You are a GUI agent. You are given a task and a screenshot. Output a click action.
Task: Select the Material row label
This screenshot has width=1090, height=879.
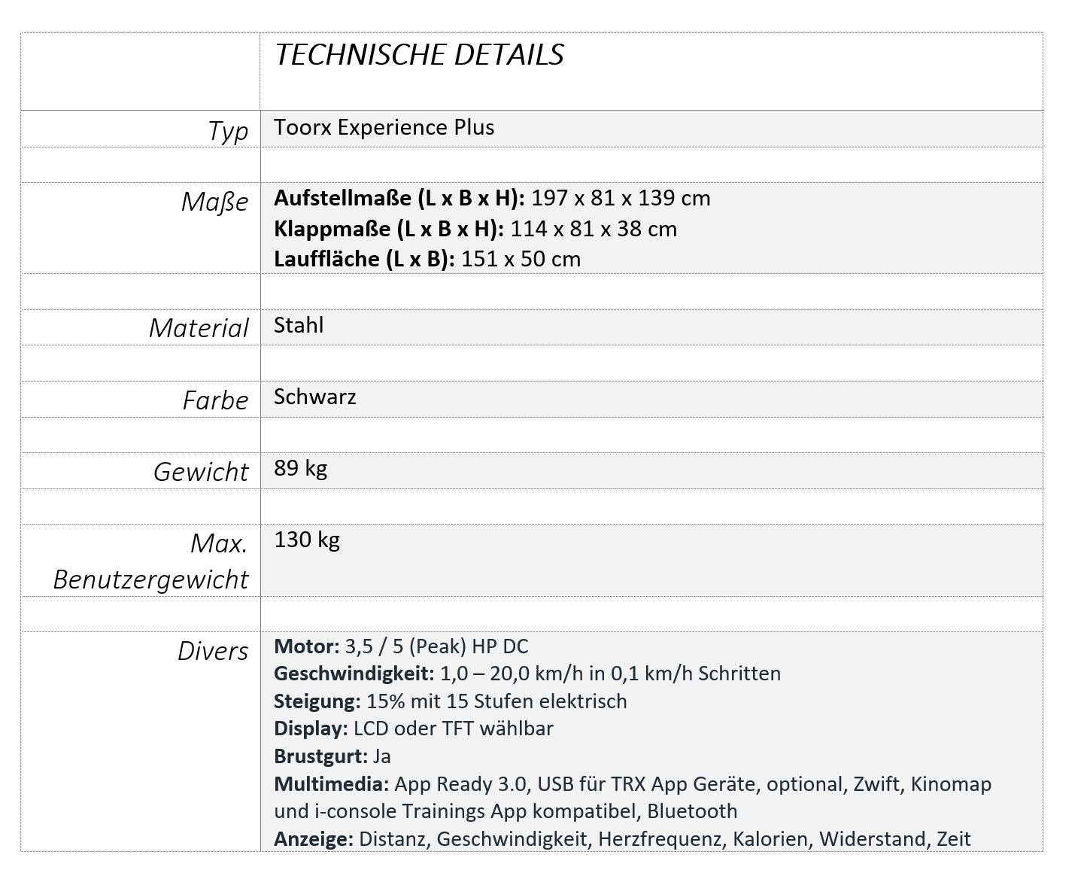point(199,328)
